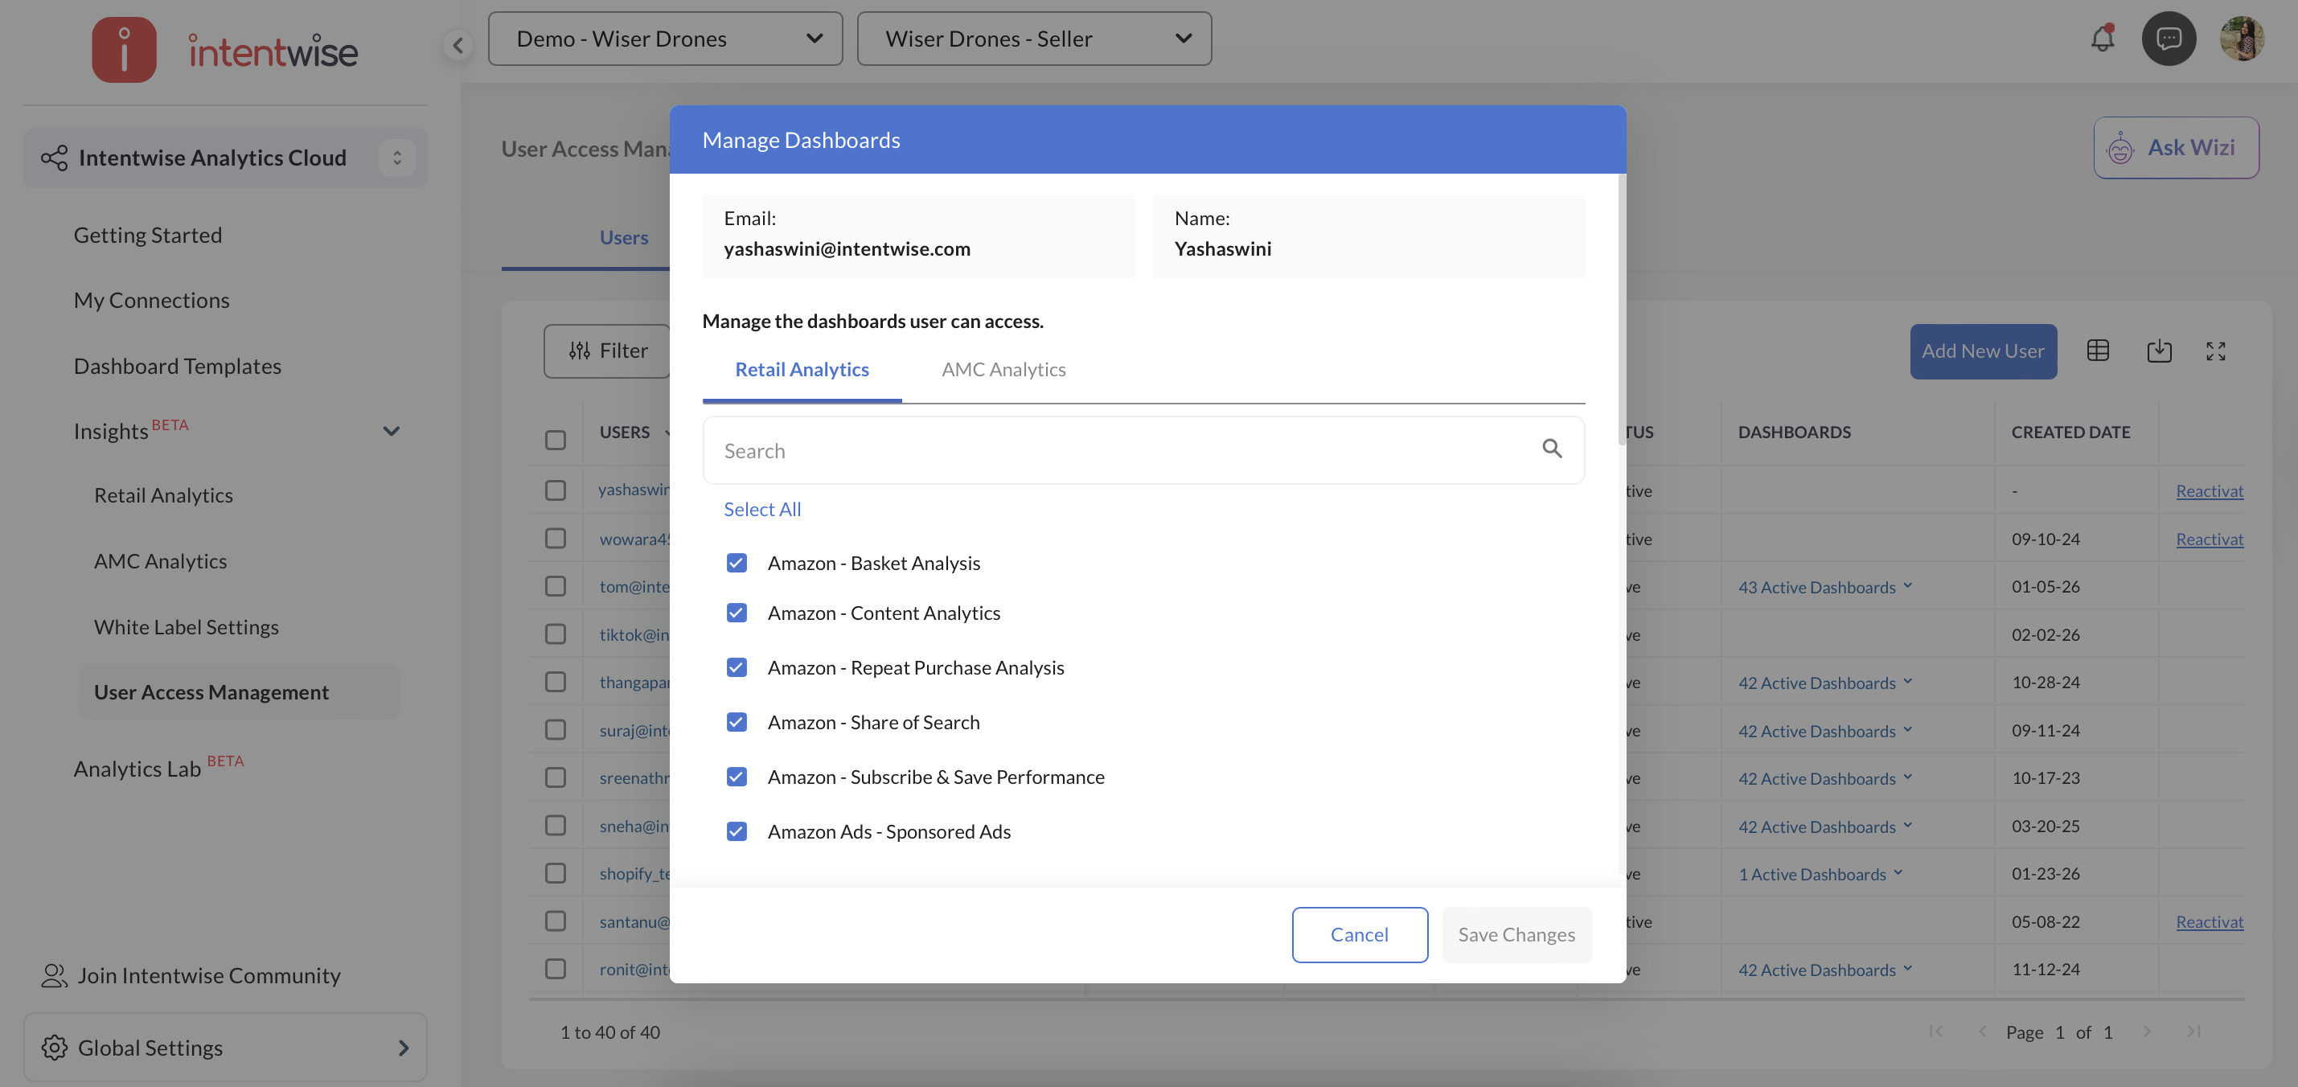This screenshot has width=2298, height=1087.
Task: Click the search magnifier icon
Action: tap(1551, 449)
